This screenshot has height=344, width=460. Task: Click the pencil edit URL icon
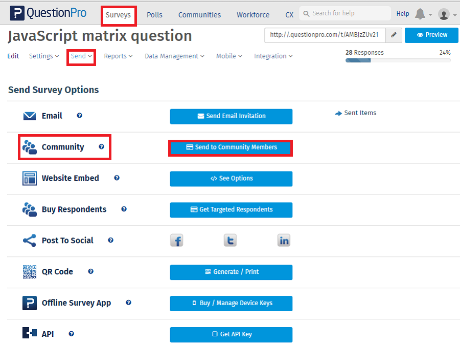(394, 35)
